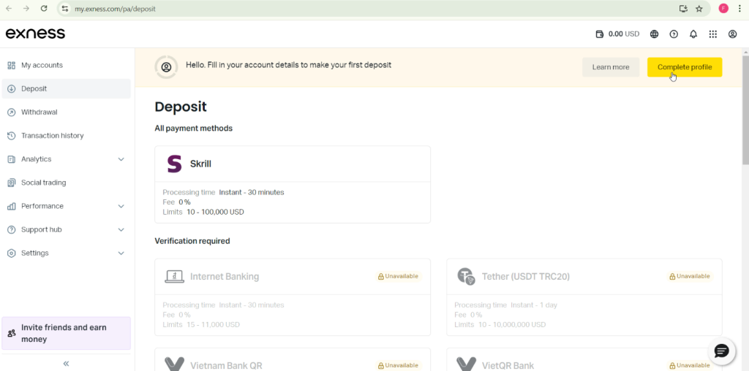This screenshot has height=371, width=749.
Task: Open the language globe icon
Action: tap(655, 34)
